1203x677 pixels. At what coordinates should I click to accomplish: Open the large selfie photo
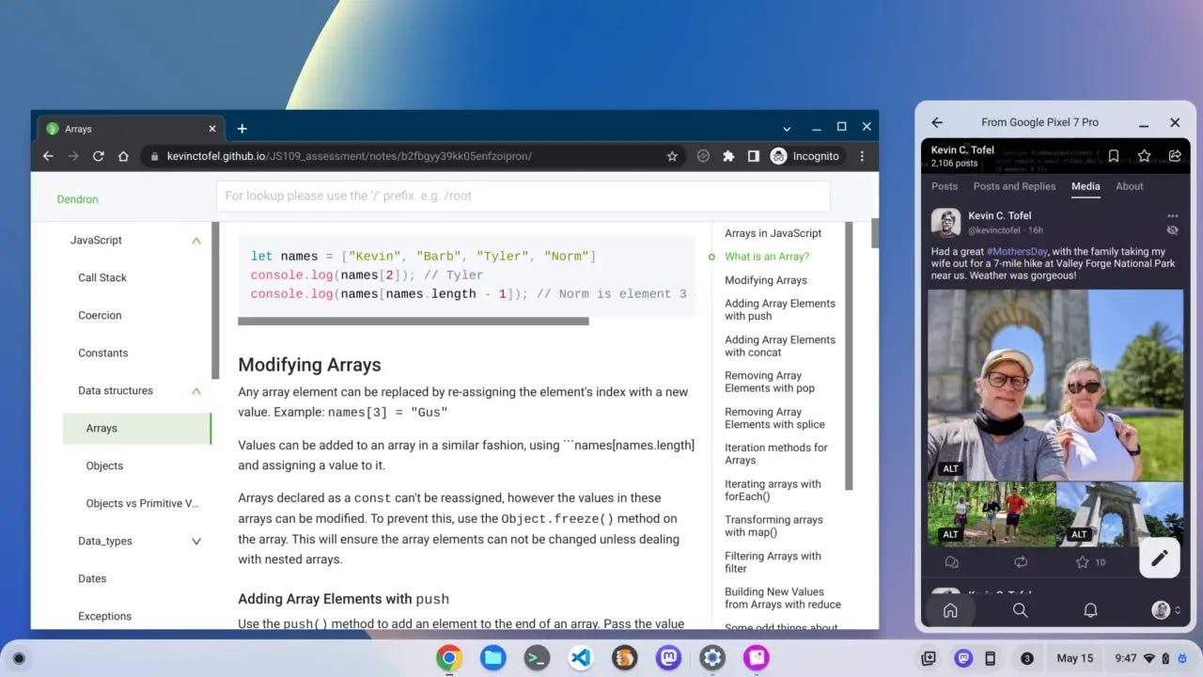(x=1055, y=386)
